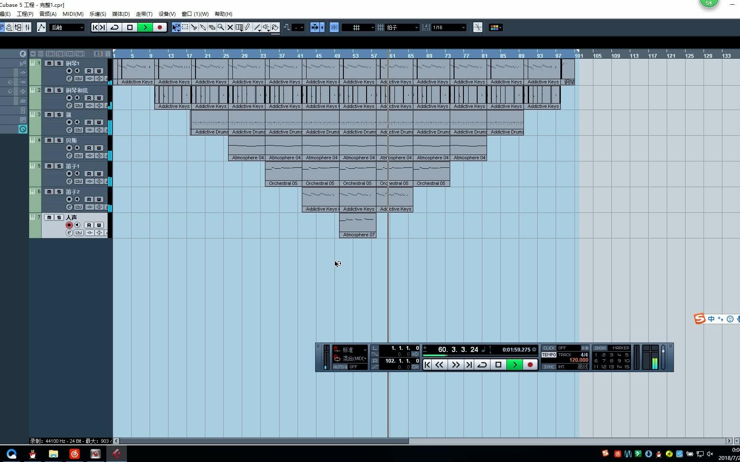Select the Erase tool

[x=212, y=27]
